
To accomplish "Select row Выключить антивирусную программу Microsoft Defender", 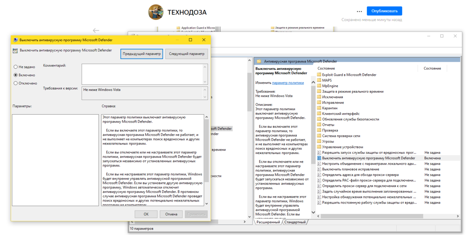I will 388,158.
